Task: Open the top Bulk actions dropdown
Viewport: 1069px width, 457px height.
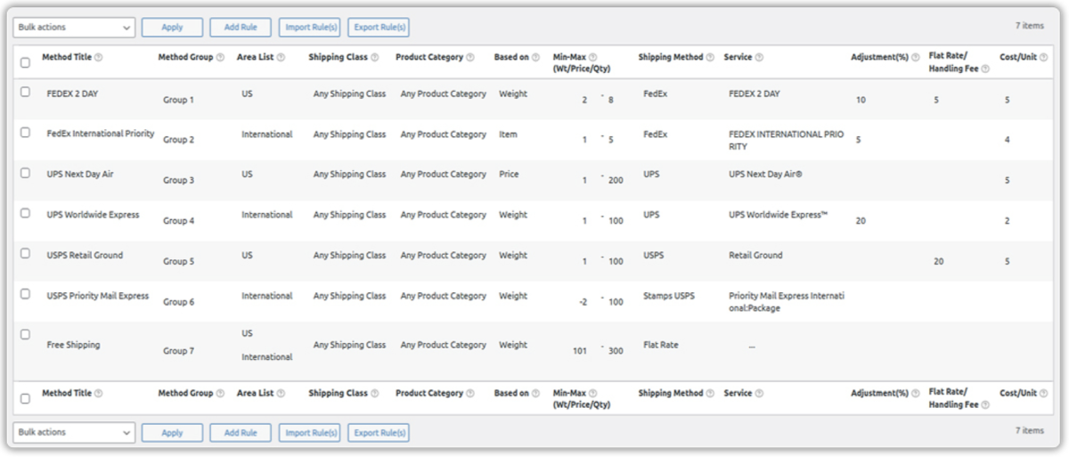Action: click(74, 28)
